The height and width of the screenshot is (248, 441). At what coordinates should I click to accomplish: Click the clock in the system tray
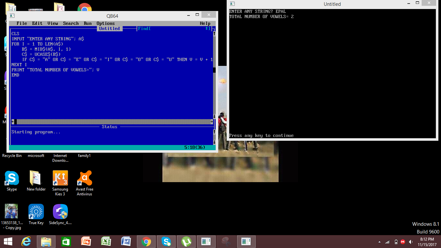(427, 241)
